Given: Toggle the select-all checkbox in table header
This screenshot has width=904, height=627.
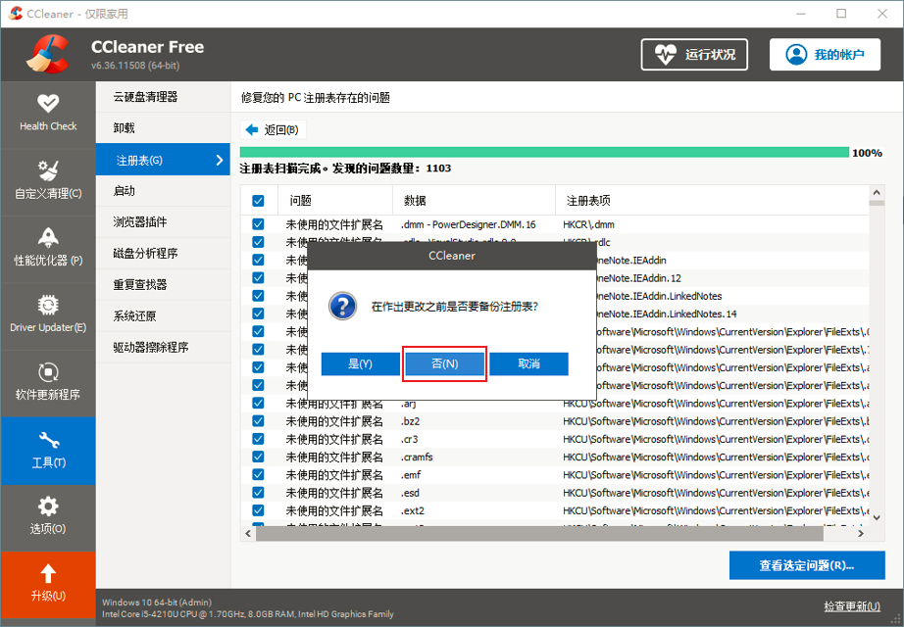Looking at the screenshot, I should (258, 201).
